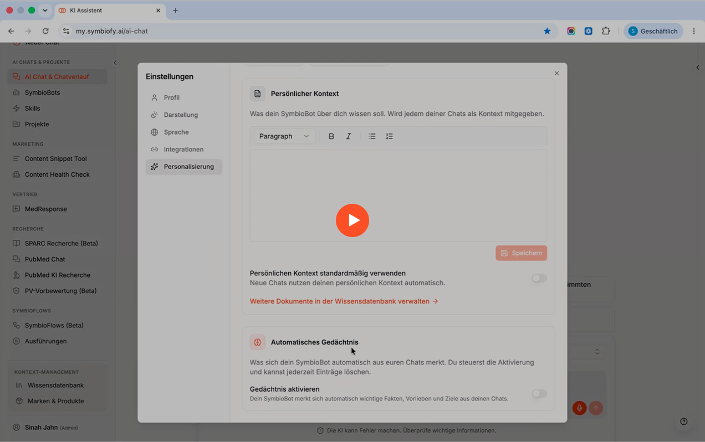Open the Geschäftlich browser profile button
Screen dimensions: 705x442
point(653,31)
